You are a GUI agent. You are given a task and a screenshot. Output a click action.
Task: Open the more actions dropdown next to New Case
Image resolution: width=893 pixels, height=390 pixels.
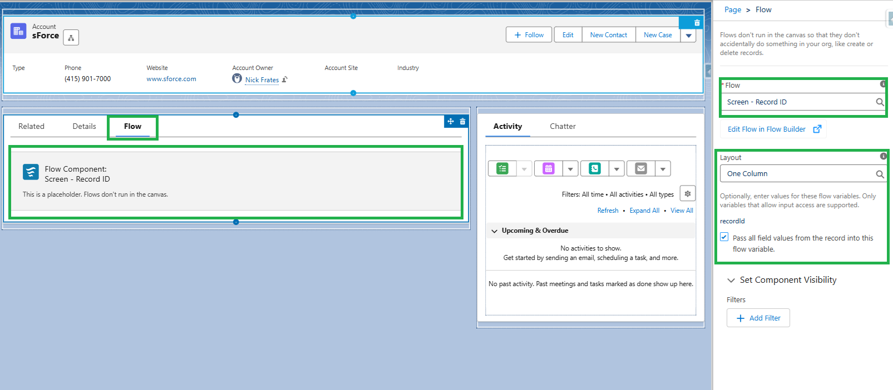(688, 35)
